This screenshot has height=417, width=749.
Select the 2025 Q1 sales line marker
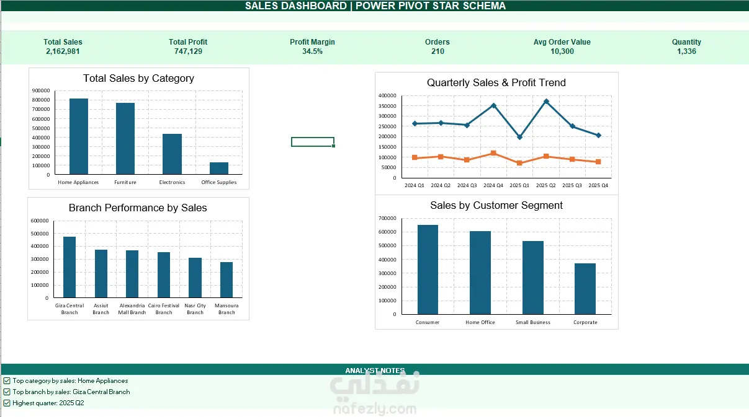pyautogui.click(x=519, y=137)
